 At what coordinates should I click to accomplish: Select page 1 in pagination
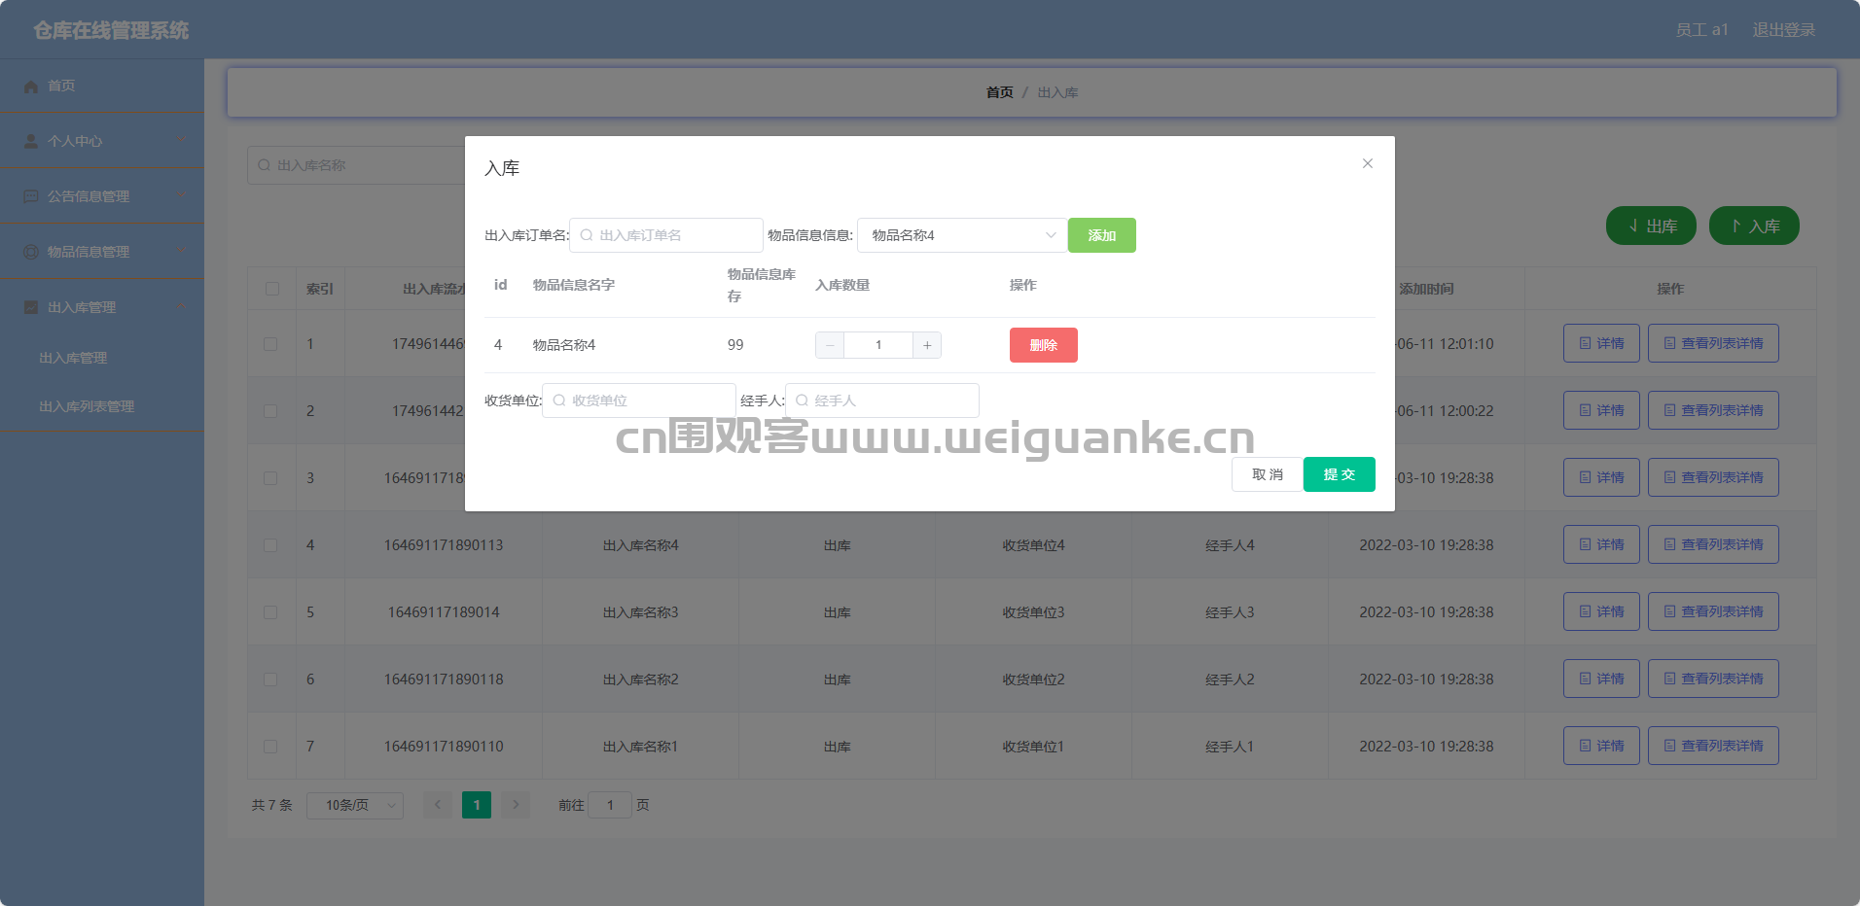tap(477, 805)
